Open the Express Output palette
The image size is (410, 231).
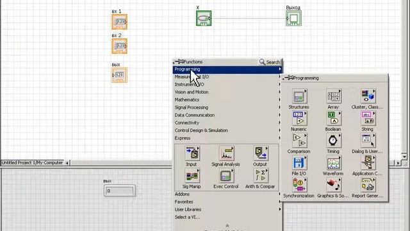tap(261, 153)
